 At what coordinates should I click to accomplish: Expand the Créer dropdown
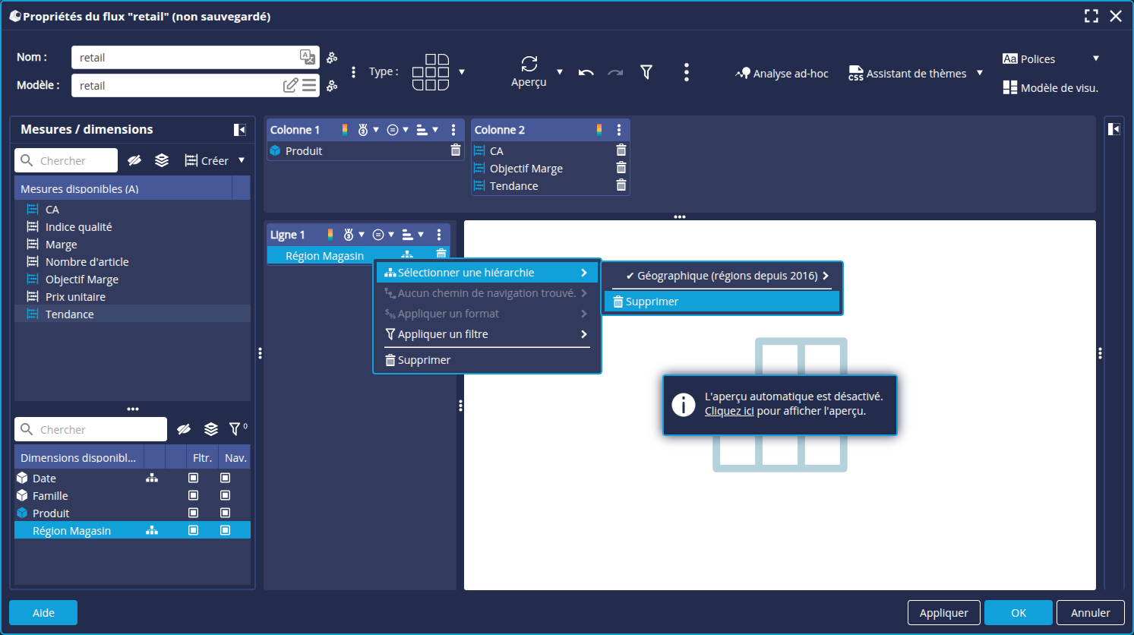pos(242,160)
